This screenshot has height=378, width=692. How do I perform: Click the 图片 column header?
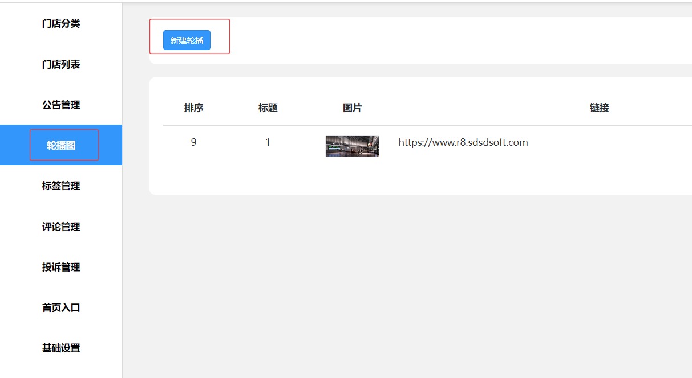click(352, 108)
